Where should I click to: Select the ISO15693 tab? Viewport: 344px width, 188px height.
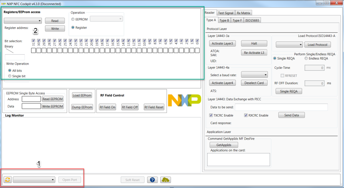pos(252,20)
